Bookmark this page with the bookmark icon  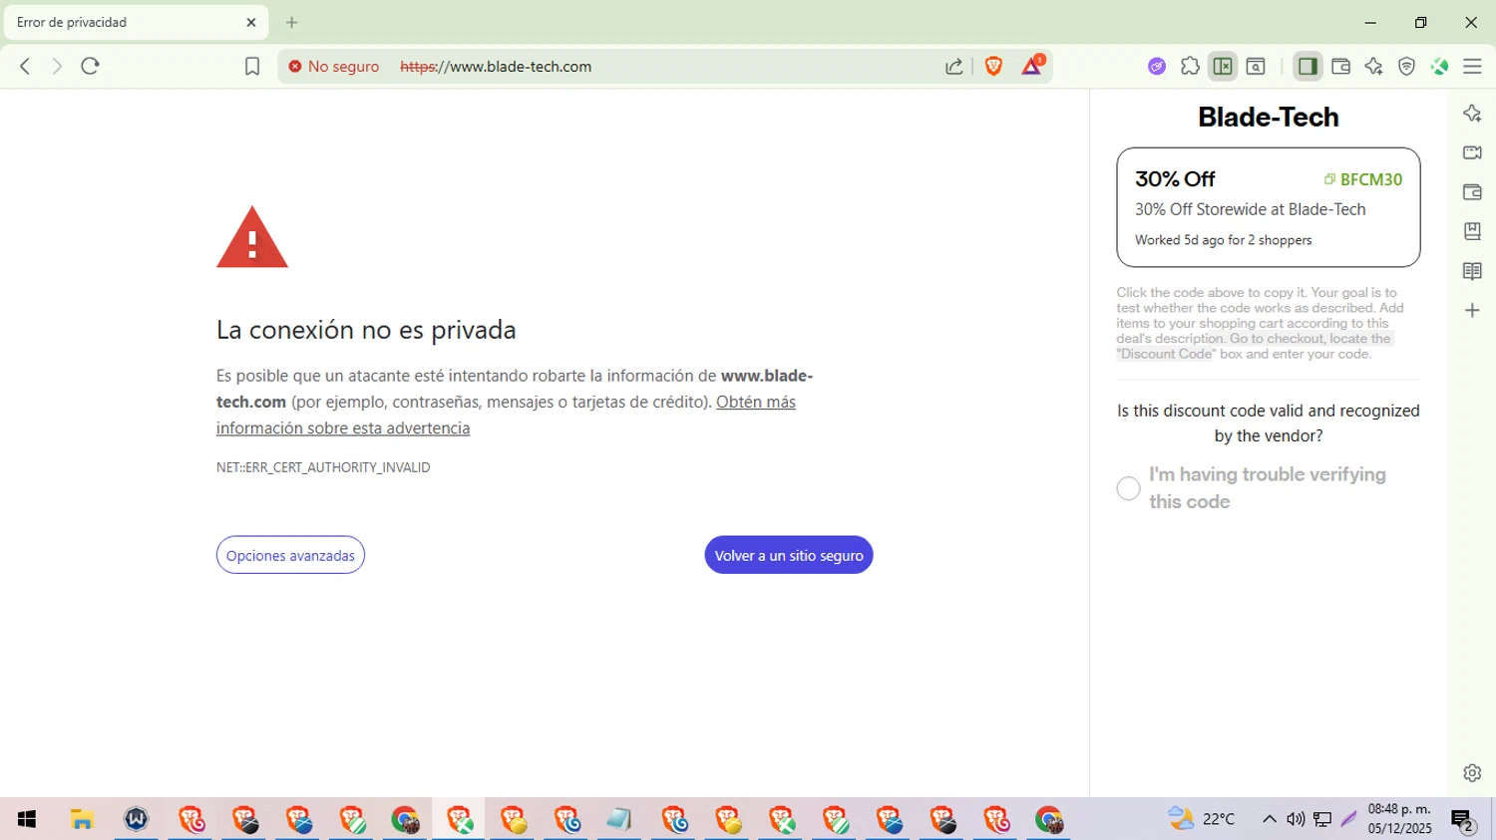(x=252, y=67)
